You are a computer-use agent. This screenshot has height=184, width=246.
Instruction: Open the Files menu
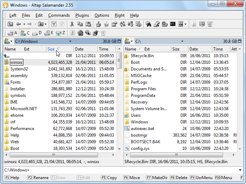tap(26, 15)
